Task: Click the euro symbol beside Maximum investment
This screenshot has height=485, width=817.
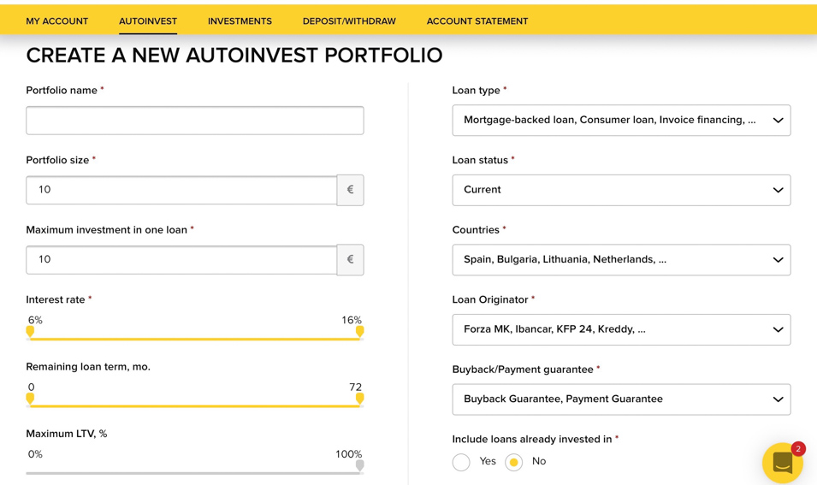Action: click(x=350, y=260)
